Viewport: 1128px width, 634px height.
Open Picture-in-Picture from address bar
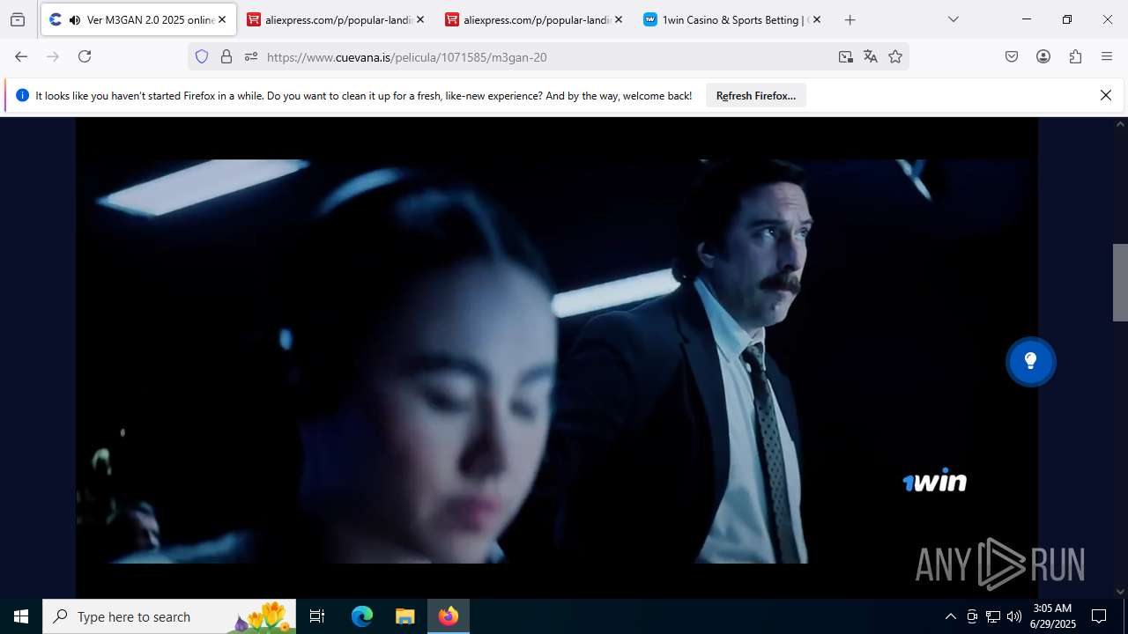(x=846, y=56)
